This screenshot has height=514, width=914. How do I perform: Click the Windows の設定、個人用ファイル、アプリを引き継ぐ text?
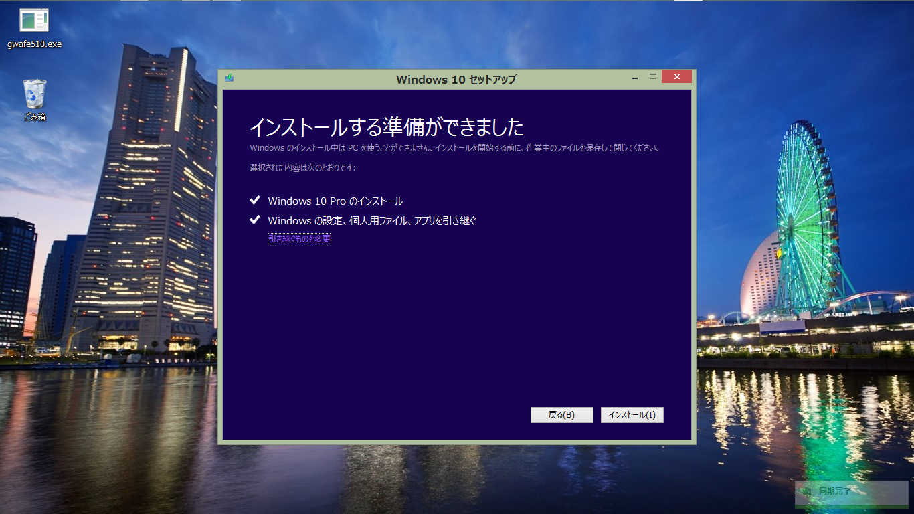pos(372,220)
